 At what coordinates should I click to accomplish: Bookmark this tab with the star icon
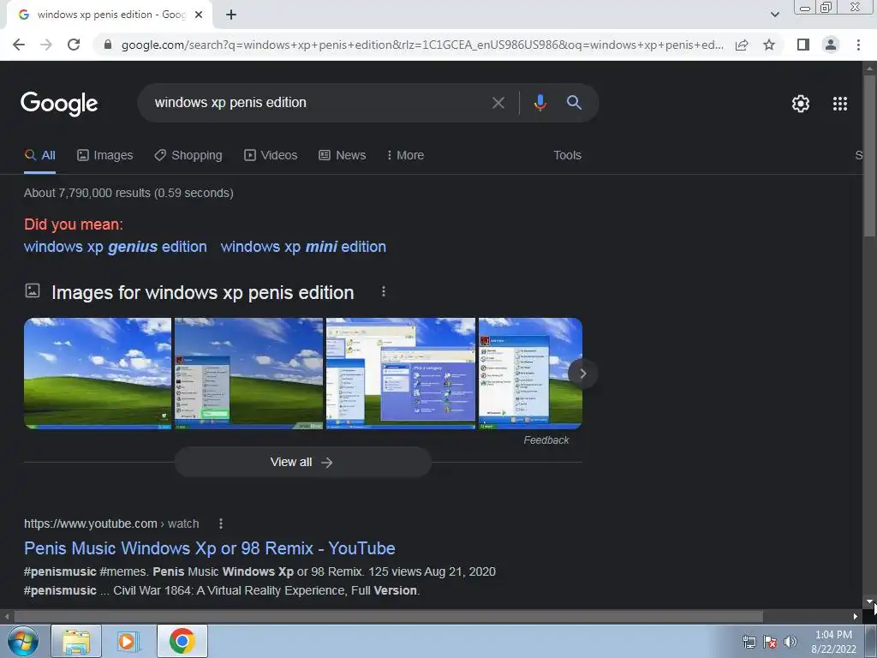[x=769, y=45]
